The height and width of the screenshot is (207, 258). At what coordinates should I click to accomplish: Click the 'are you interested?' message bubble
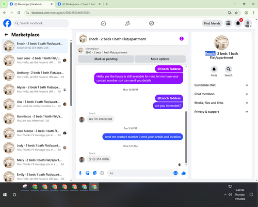click(168, 106)
